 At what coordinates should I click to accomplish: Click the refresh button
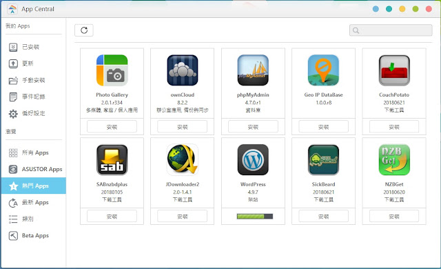click(84, 30)
